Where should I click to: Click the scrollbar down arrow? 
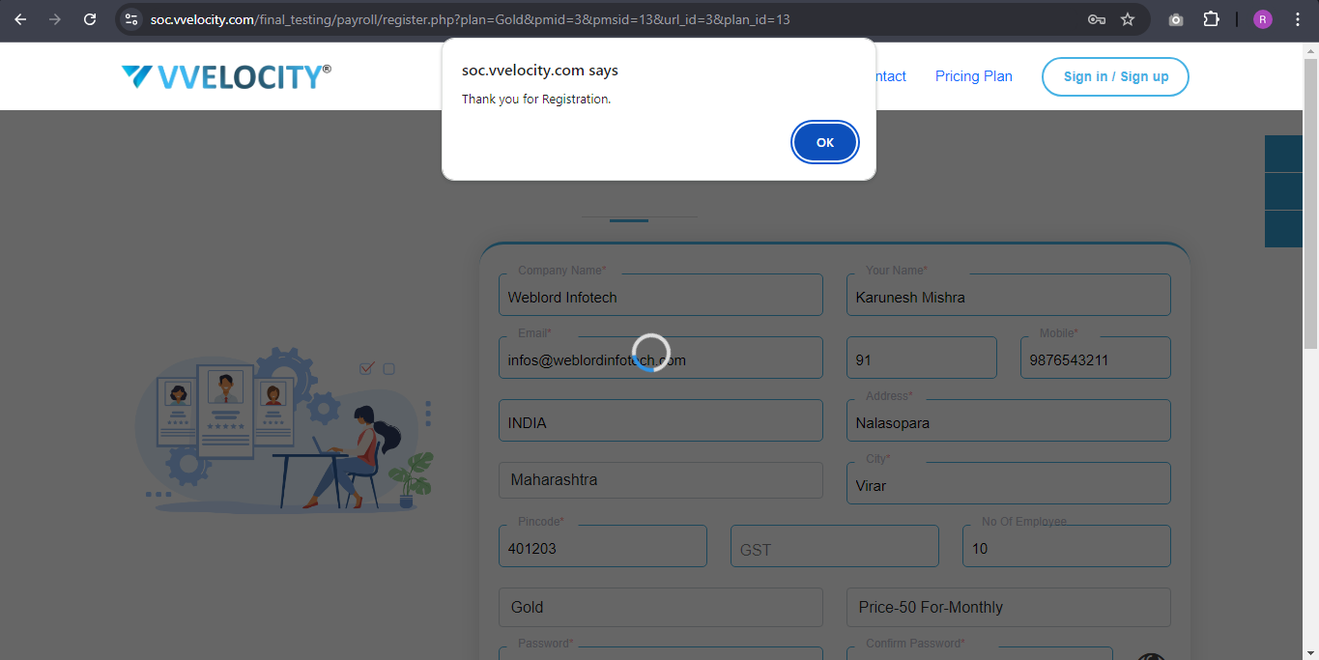point(1311,653)
